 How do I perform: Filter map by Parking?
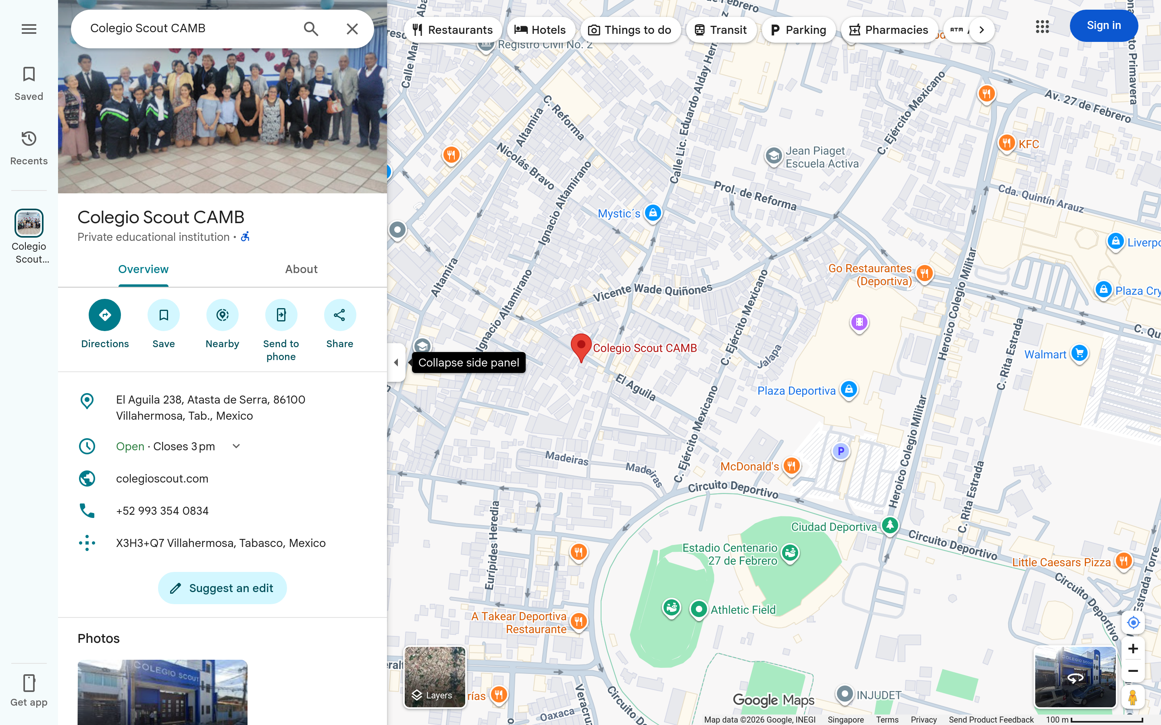click(x=798, y=30)
